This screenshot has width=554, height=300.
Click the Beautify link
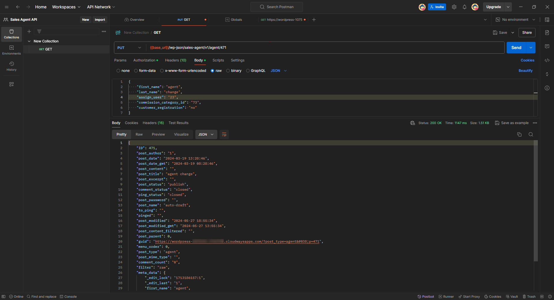coord(525,71)
